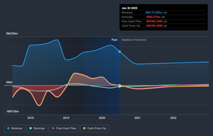Viewport: 213px width, 136px height.
Task: Click the Cash From Op tooltip row label
Action: (131, 26)
